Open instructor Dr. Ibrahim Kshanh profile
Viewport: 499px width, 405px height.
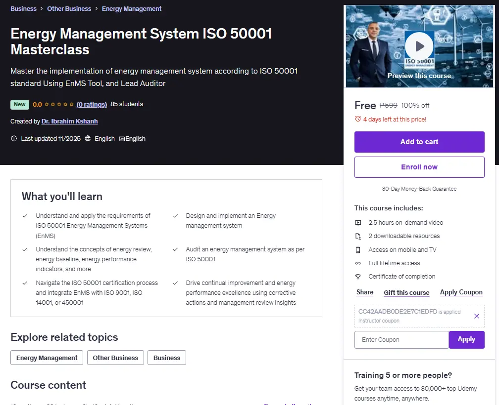coord(69,121)
